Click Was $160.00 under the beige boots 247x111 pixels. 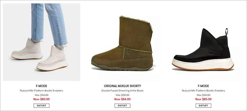[42, 95]
